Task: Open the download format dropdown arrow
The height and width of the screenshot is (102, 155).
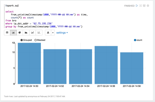Action: tap(53, 33)
